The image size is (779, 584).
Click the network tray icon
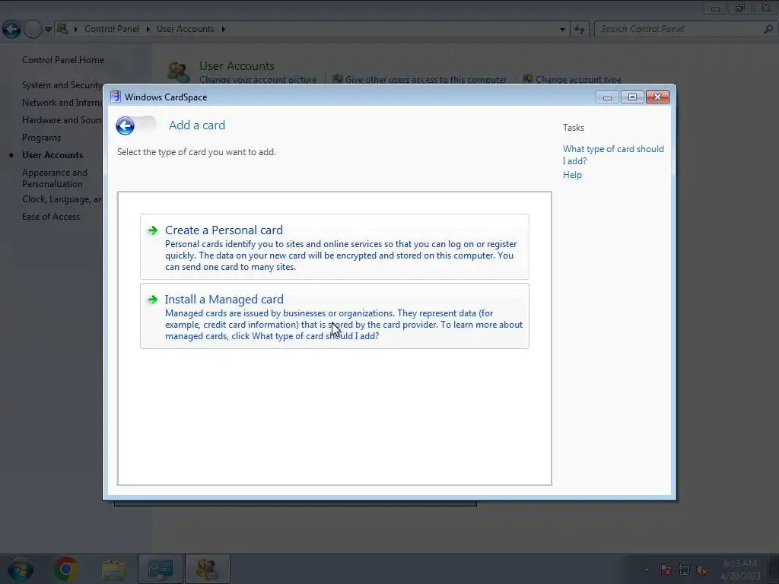pos(684,570)
